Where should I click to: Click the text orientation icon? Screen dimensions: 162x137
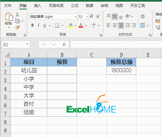pyautogui.click(x=128, y=16)
